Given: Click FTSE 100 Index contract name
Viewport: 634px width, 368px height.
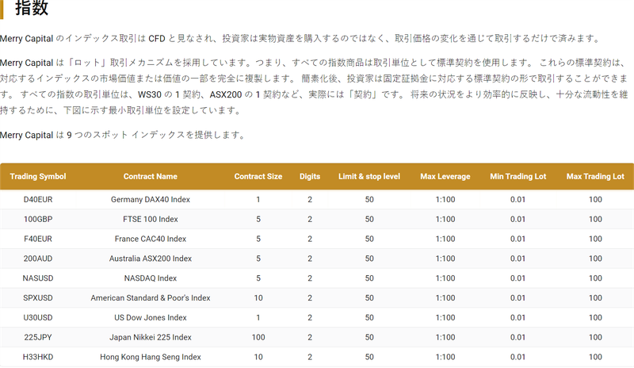Looking at the screenshot, I should pyautogui.click(x=151, y=219).
